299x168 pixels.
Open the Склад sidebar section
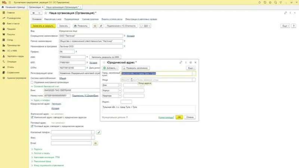tap(10, 40)
